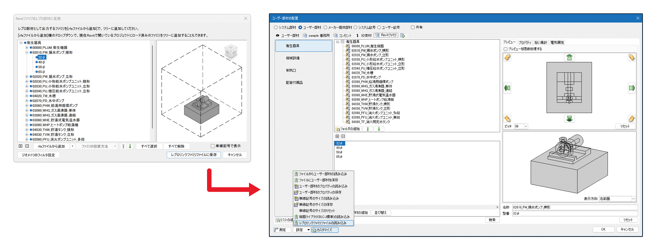Switch to the プロパティ tab
This screenshot has width=656, height=250.
pos(525,42)
